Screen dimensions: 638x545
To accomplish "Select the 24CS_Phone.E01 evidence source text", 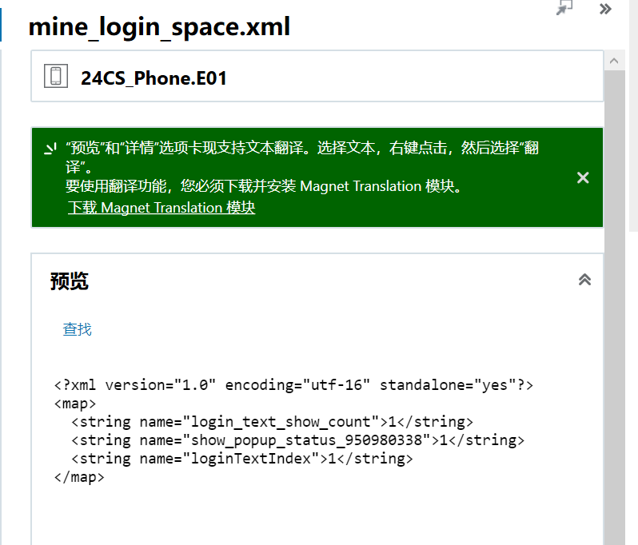I will click(154, 78).
